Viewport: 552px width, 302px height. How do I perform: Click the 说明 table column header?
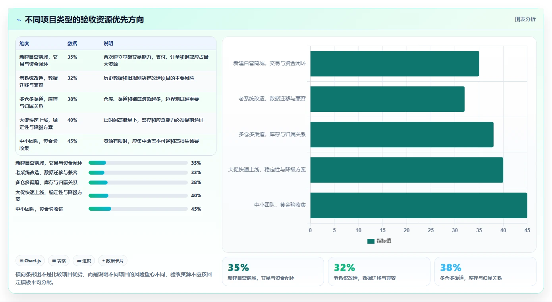click(x=108, y=44)
